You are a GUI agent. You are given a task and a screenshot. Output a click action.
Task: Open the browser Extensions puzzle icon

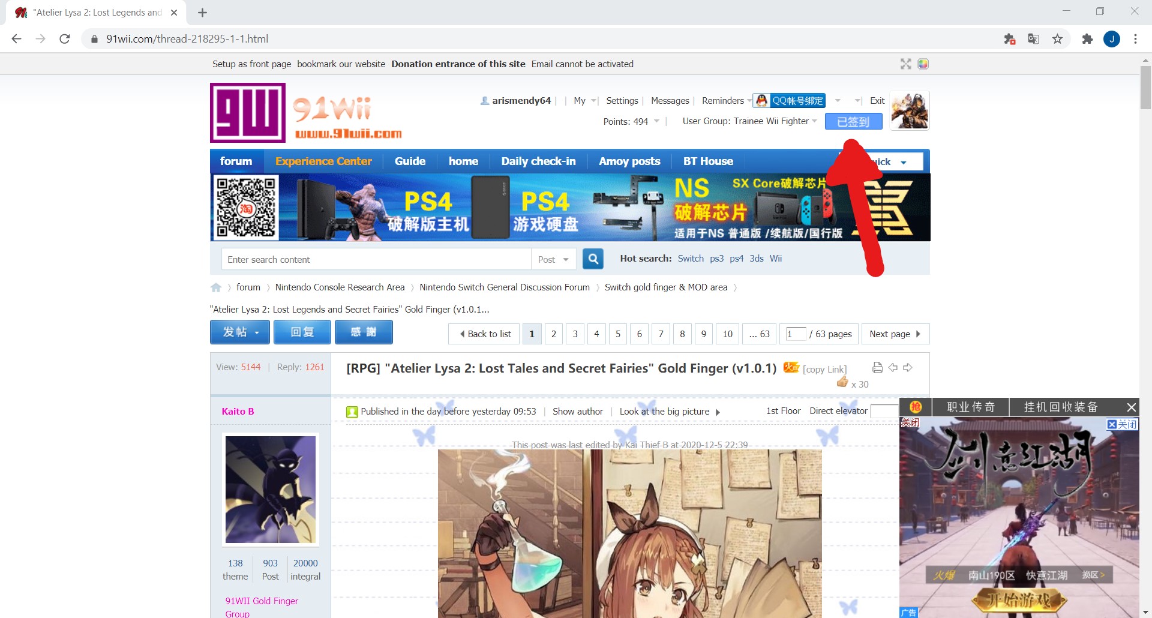coord(1087,39)
